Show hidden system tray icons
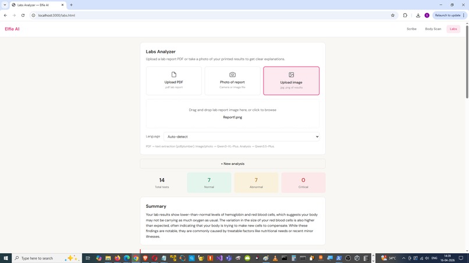Image resolution: width=469 pixels, height=263 pixels. tap(403, 258)
